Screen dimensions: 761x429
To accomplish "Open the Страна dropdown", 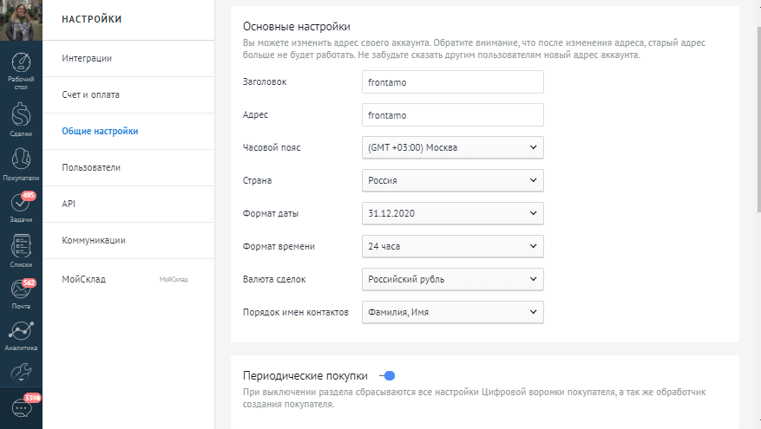I will 452,180.
